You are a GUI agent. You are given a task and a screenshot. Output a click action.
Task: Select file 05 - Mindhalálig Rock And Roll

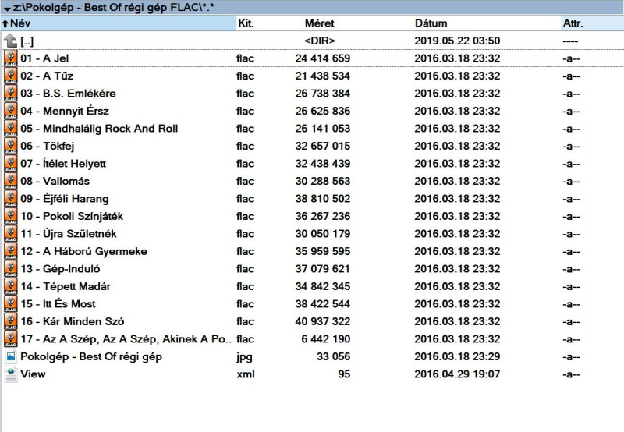99,129
